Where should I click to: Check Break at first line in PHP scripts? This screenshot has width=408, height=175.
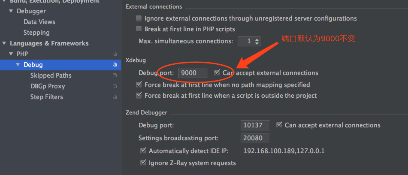pyautogui.click(x=139, y=29)
